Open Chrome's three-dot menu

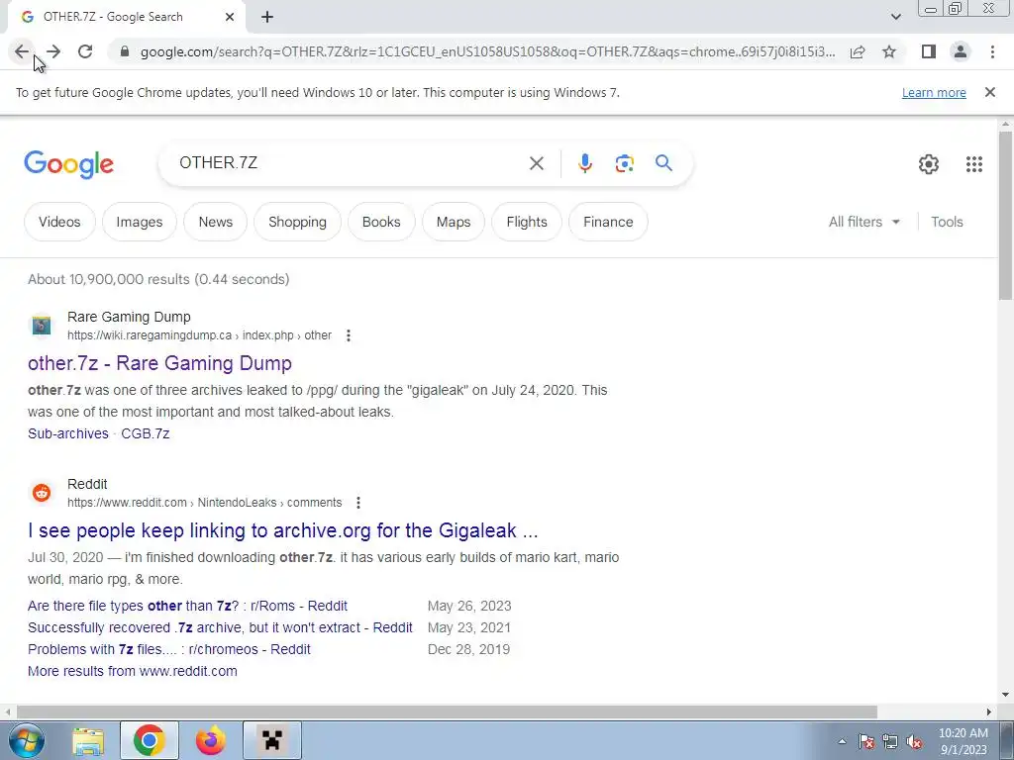click(992, 51)
